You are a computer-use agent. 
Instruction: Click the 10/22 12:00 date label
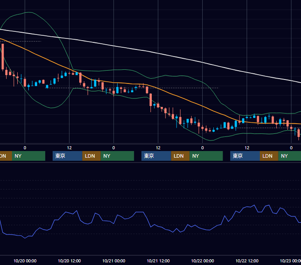pos(247,261)
